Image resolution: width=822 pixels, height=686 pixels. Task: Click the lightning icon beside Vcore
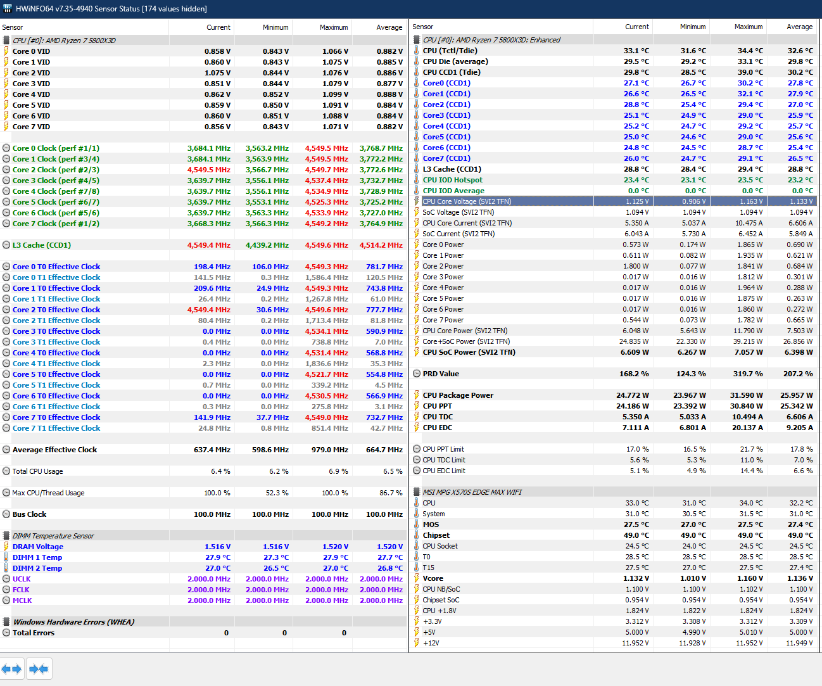(417, 578)
